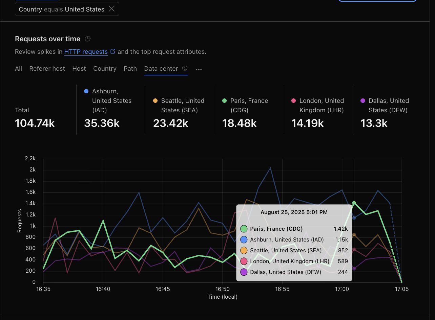Switch to the All tab
Screen dimensions: 435x320
pos(18,69)
